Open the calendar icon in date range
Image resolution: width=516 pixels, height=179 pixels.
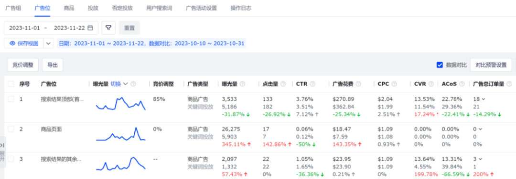[90, 28]
